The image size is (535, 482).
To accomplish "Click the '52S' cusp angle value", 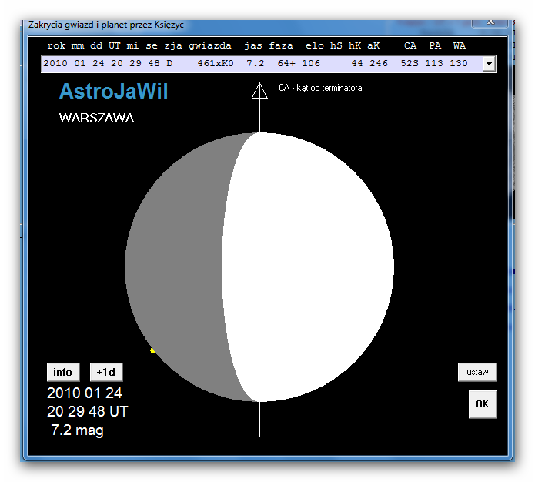I will (x=410, y=63).
